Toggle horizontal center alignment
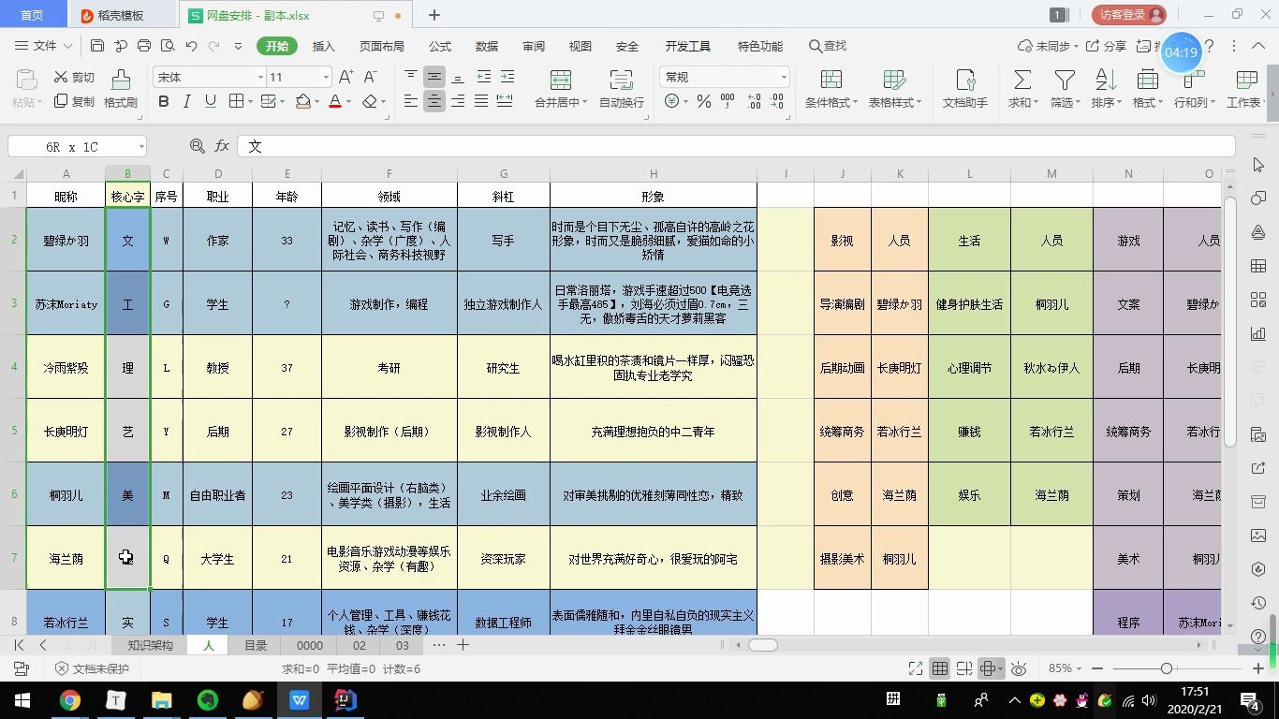This screenshot has height=719, width=1279. click(x=434, y=101)
